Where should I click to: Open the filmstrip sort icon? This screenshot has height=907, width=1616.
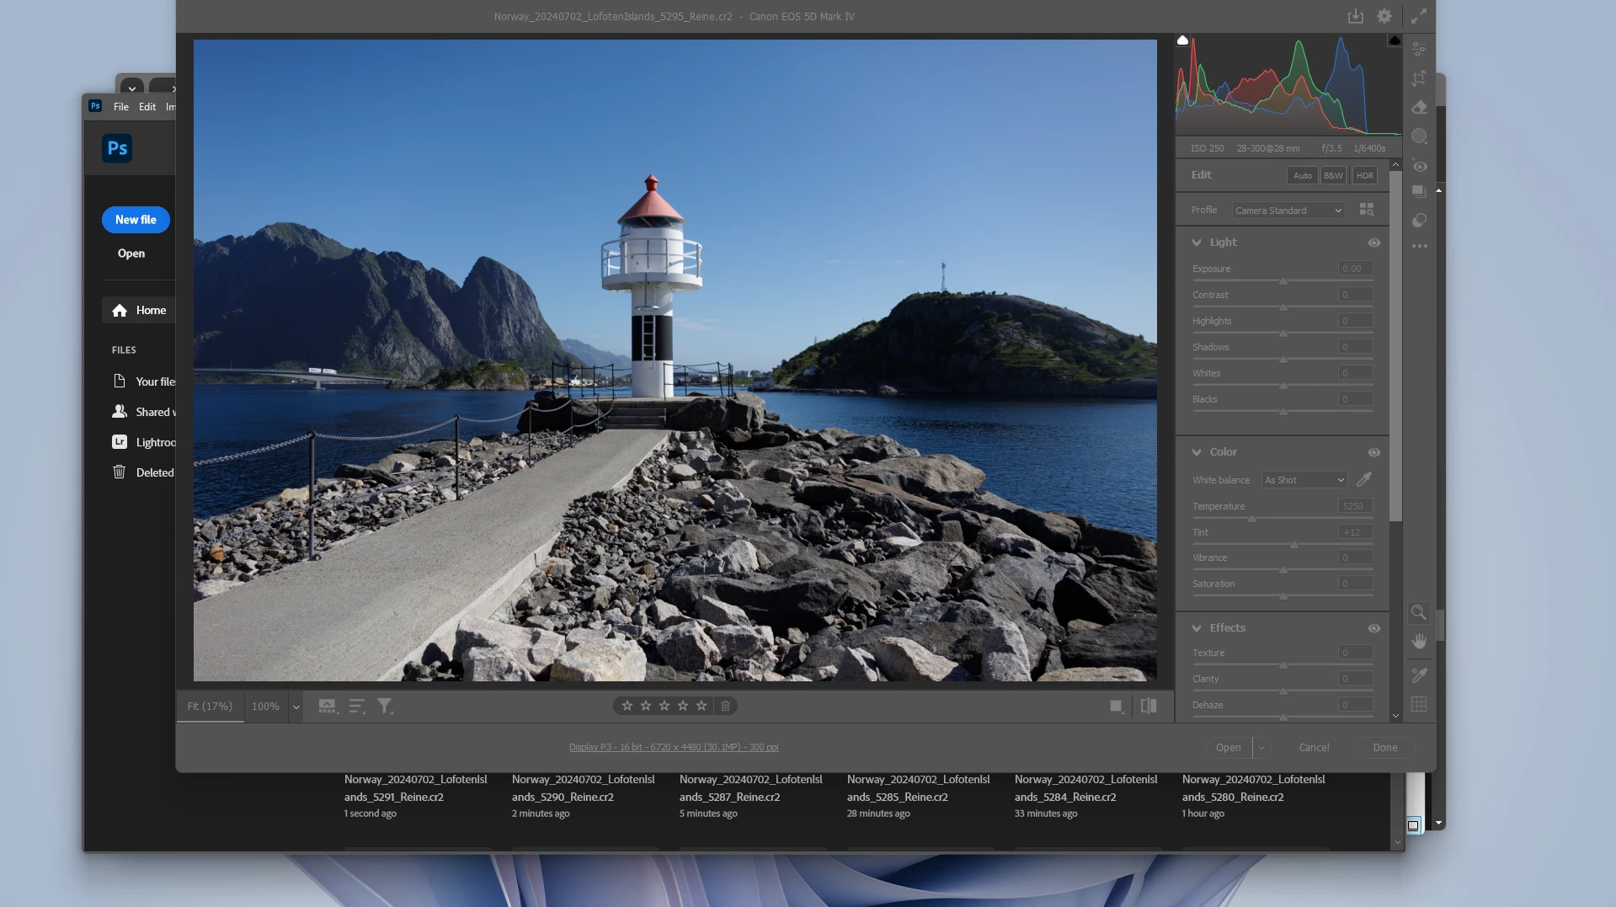click(x=357, y=706)
